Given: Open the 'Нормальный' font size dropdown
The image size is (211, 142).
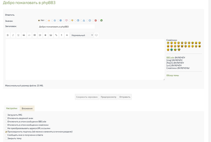Looking at the screenshot, I should (x=82, y=35).
